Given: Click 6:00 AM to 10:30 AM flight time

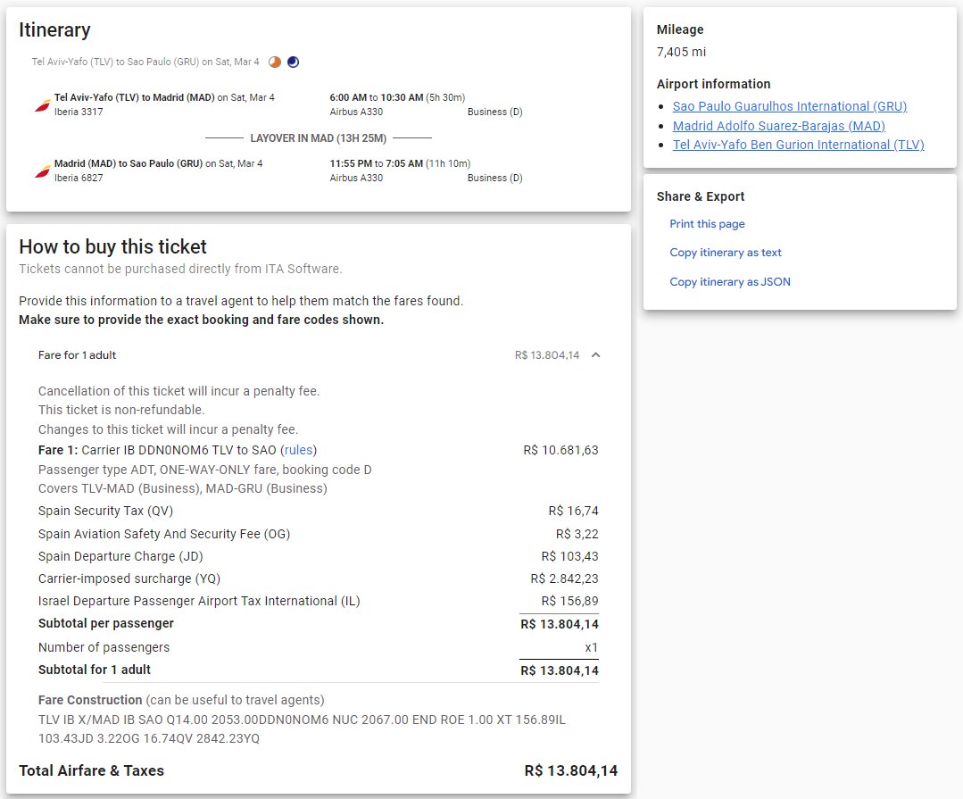Looking at the screenshot, I should pos(397,97).
